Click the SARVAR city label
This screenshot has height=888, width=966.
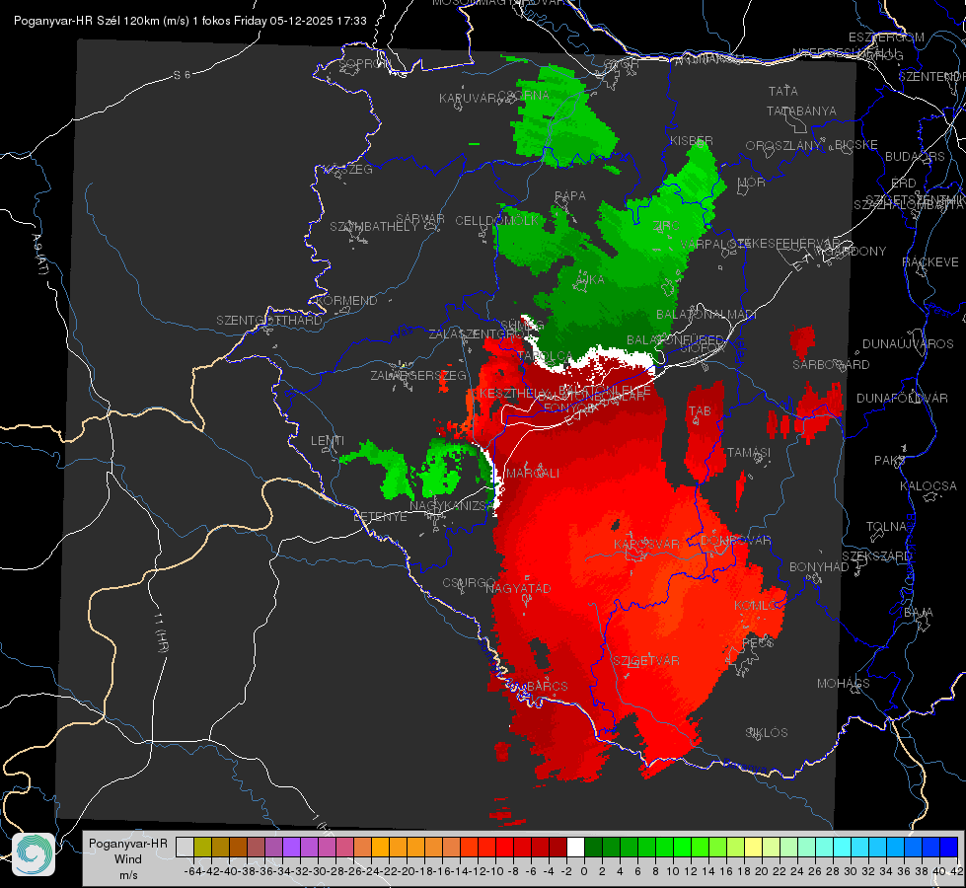click(420, 219)
